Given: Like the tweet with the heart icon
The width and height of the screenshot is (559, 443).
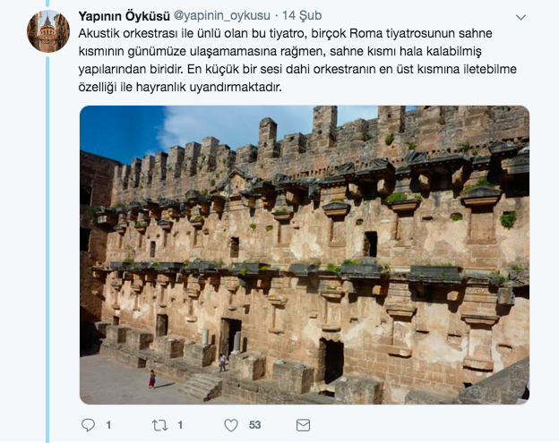Looking at the screenshot, I should click(x=231, y=425).
